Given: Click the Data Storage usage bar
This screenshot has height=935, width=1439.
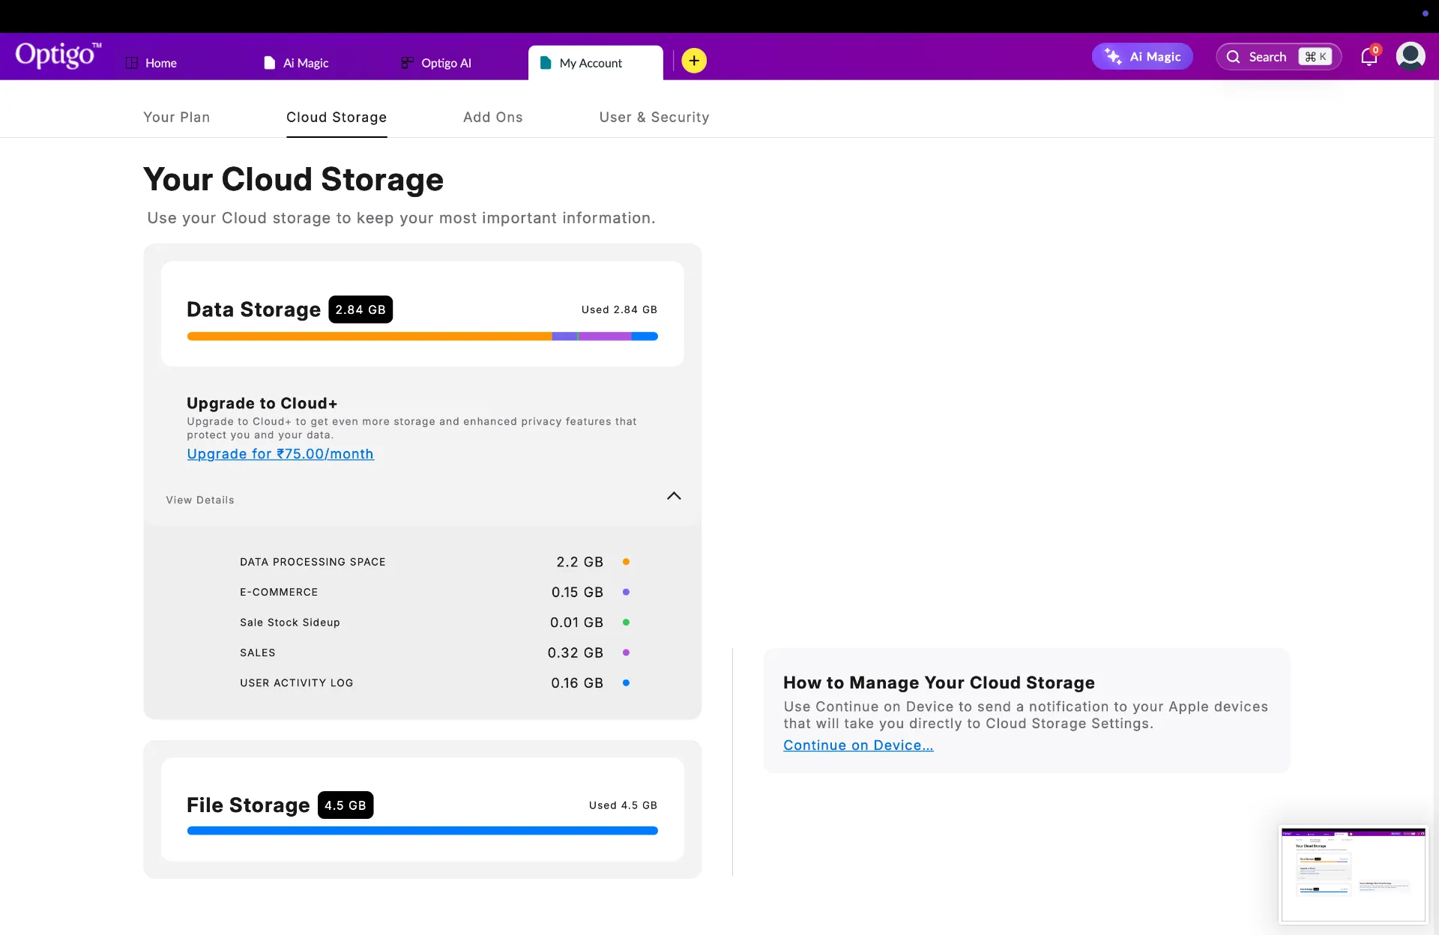Looking at the screenshot, I should [x=422, y=336].
